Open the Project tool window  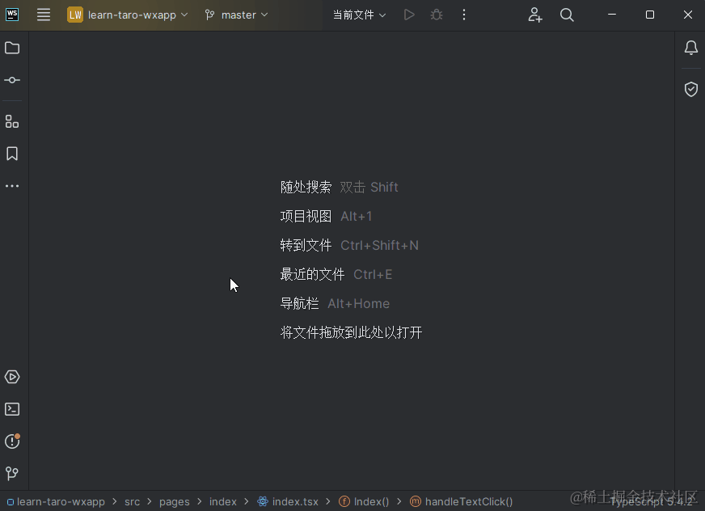point(12,48)
